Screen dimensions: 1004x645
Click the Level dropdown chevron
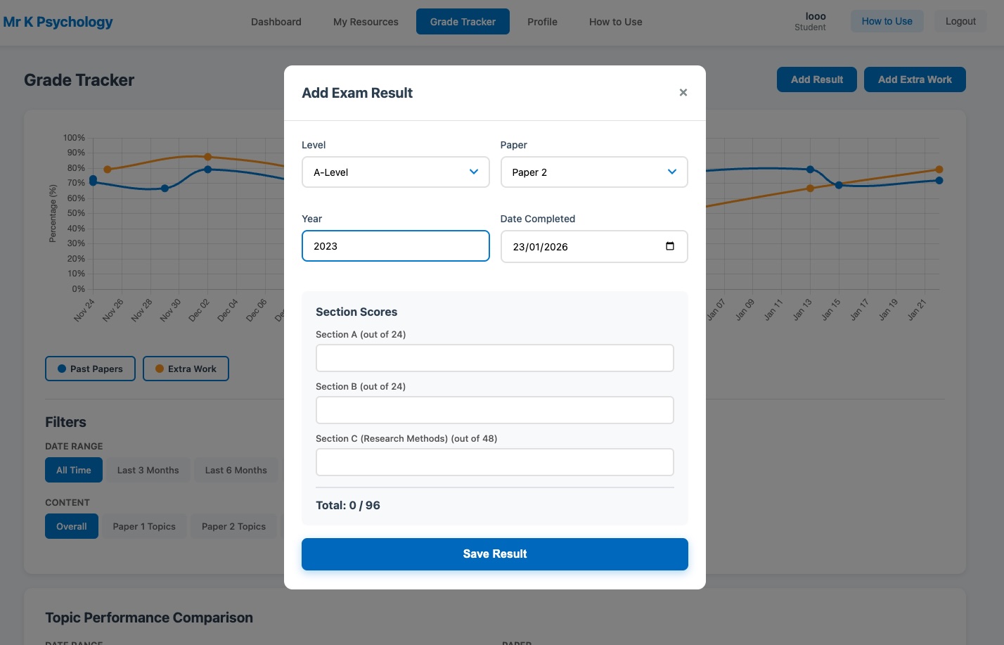[x=473, y=172]
